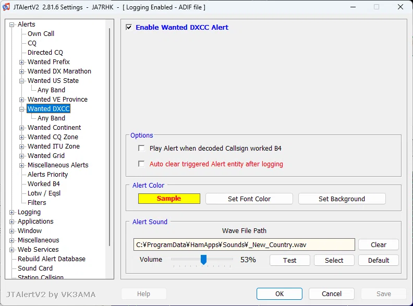This screenshot has width=413, height=306.
Task: Expand the Wanted CQ Zone node
Action: point(21,137)
